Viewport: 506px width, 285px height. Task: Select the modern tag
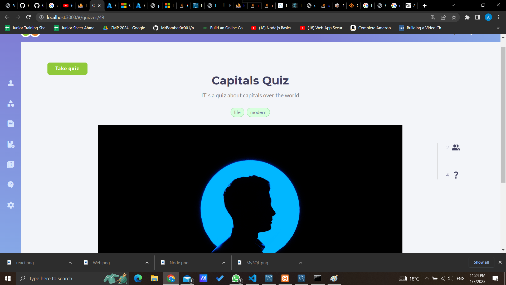coord(258,112)
